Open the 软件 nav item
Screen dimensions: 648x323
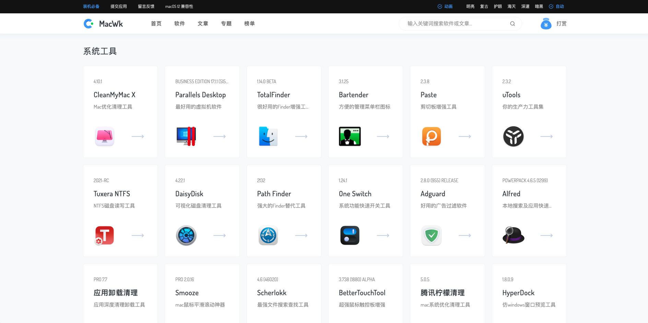point(179,24)
